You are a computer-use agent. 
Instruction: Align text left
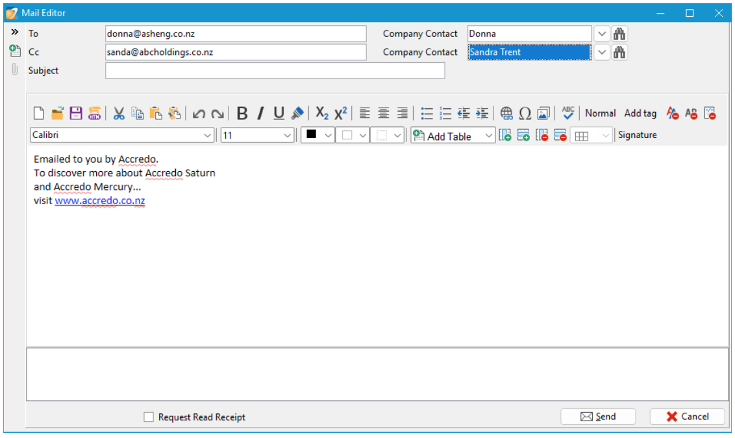(364, 113)
